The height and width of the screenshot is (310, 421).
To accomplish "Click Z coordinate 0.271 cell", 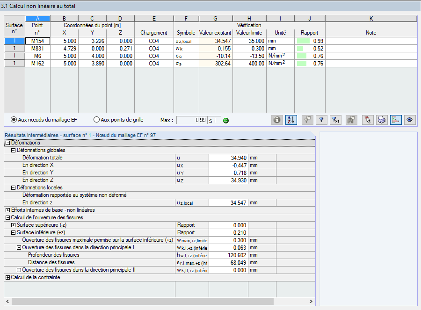I will coord(120,49).
